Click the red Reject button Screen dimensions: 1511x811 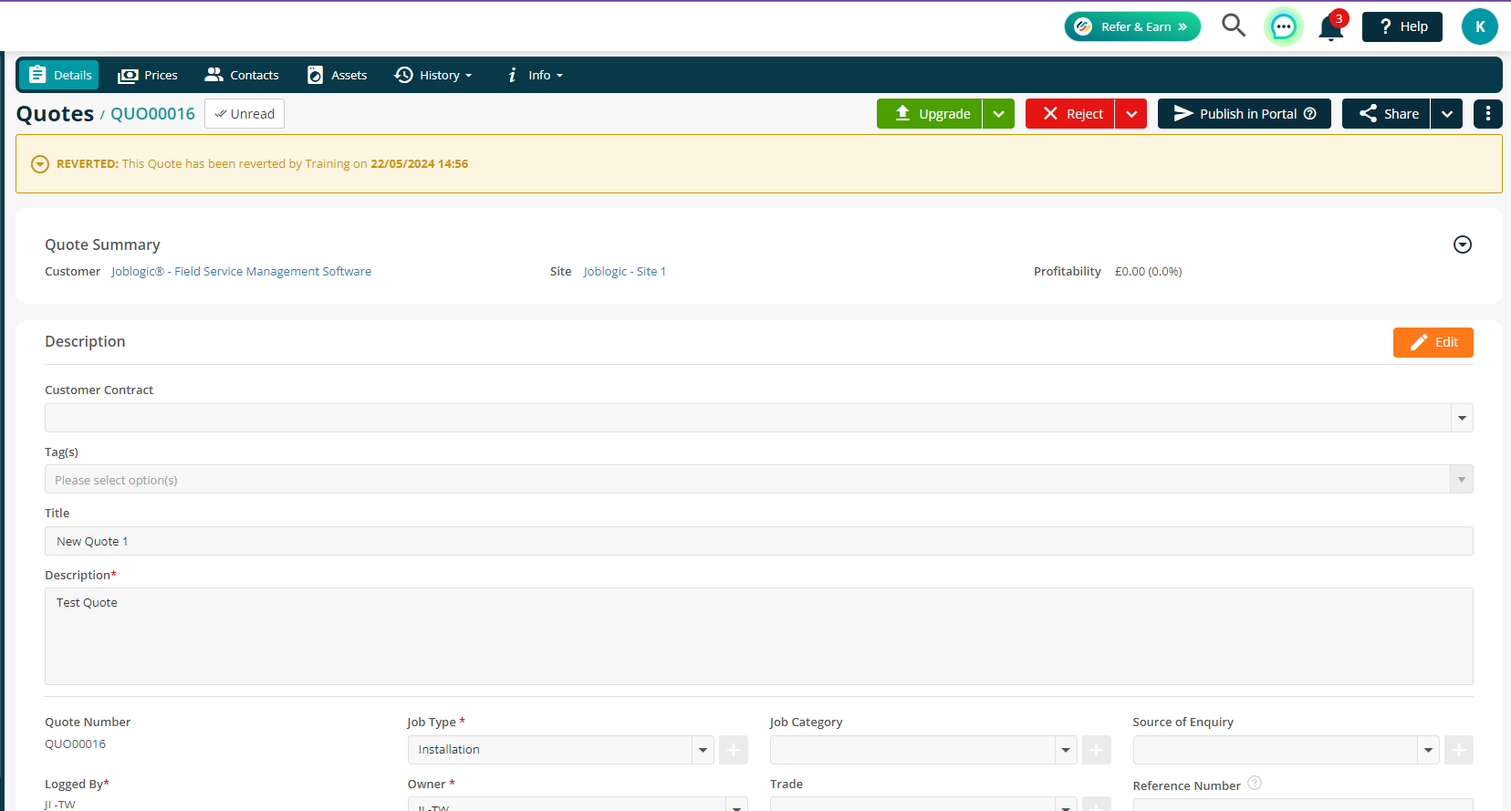pos(1069,113)
